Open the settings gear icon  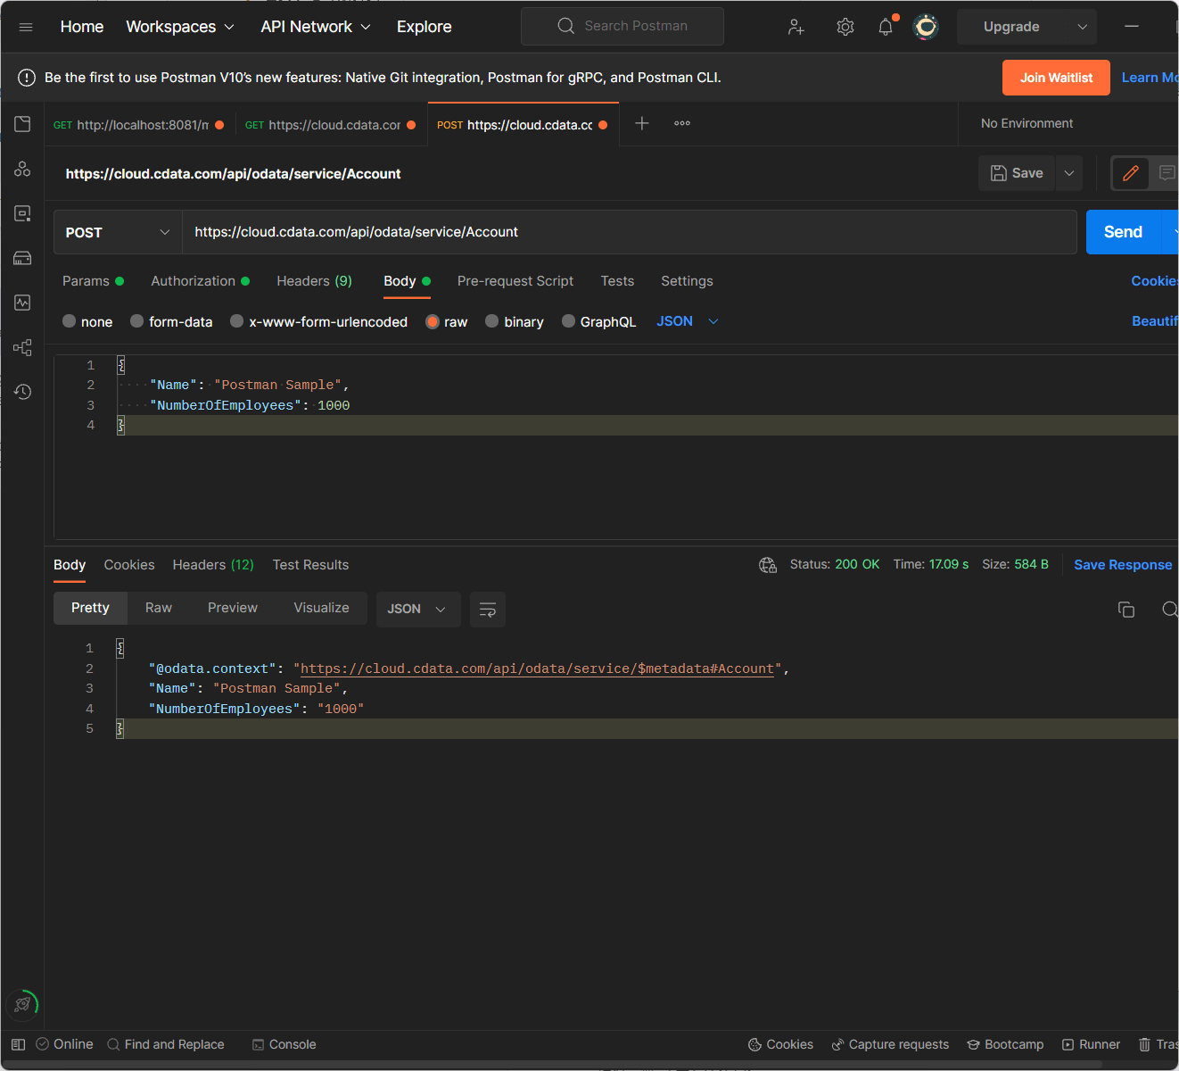click(845, 27)
